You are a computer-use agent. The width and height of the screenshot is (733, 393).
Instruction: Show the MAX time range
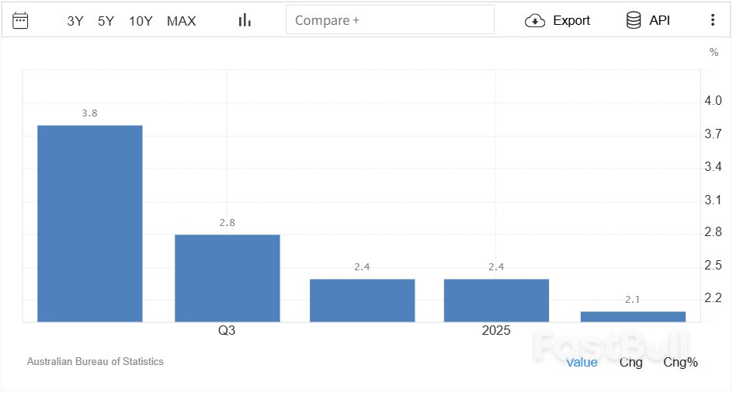(x=182, y=21)
